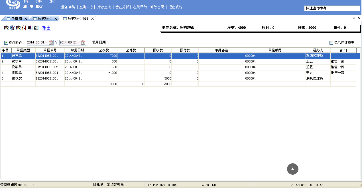This screenshot has width=362, height=188.
Task: Click the status bar date and time
Action: click(307, 185)
